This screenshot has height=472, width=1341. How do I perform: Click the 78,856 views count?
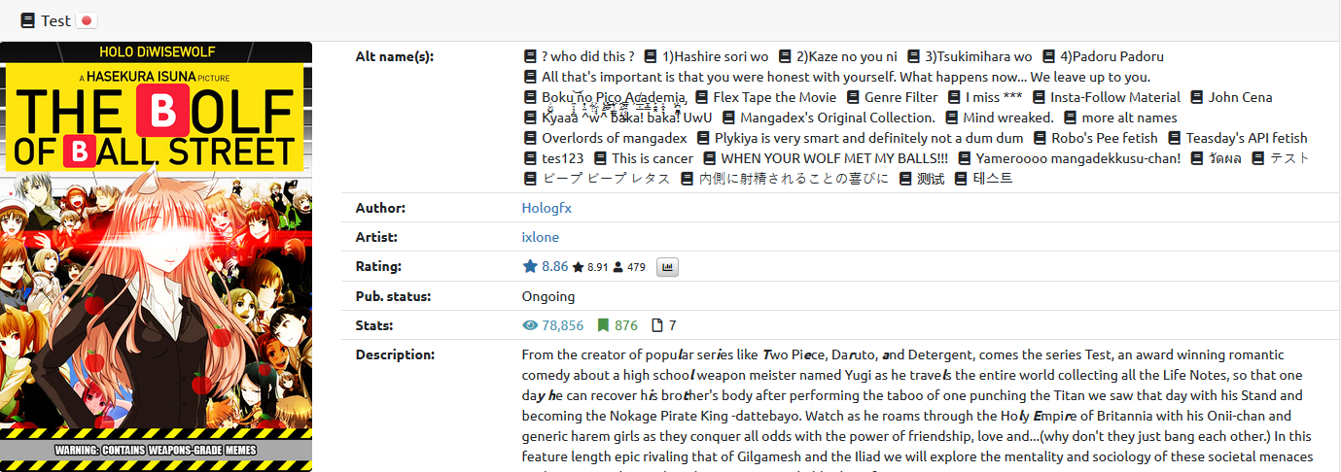[x=563, y=325]
